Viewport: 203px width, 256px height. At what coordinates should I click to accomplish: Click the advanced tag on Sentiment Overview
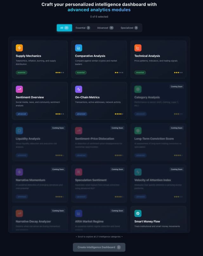pyautogui.click(x=22, y=114)
